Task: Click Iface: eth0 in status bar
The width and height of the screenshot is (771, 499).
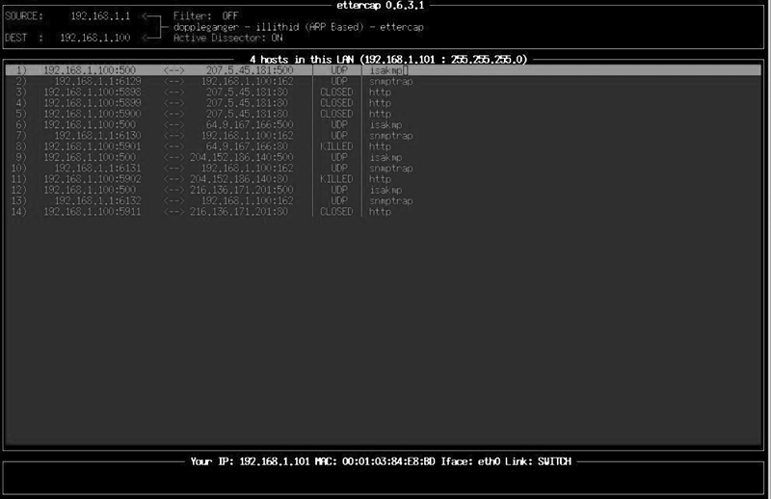Action: click(470, 461)
